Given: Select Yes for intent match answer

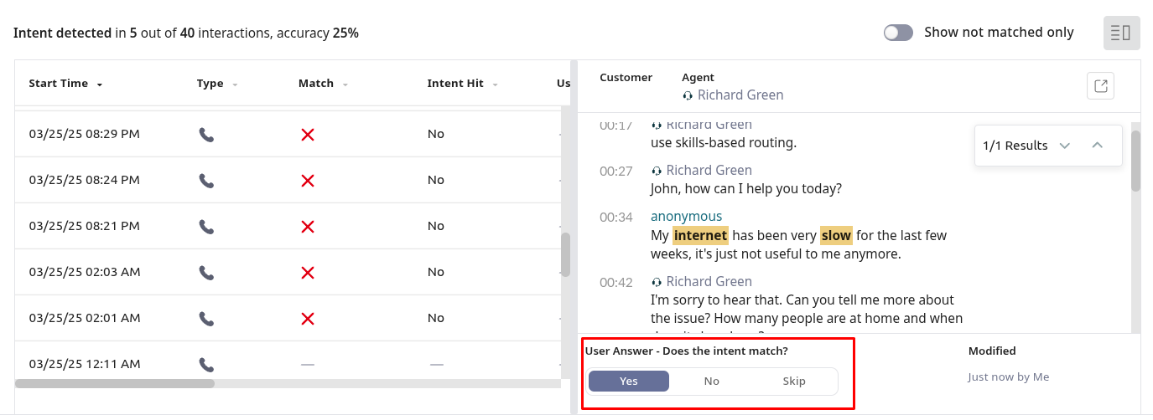Looking at the screenshot, I should [629, 382].
